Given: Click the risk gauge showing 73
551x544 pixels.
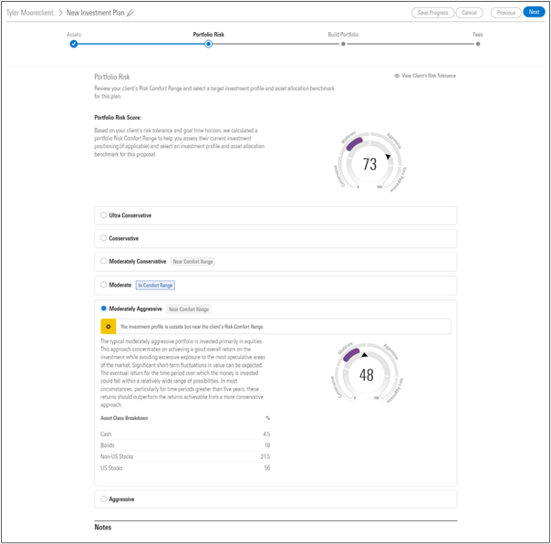Looking at the screenshot, I should click(x=369, y=162).
